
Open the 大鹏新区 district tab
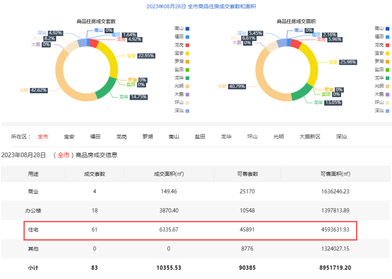click(x=310, y=137)
